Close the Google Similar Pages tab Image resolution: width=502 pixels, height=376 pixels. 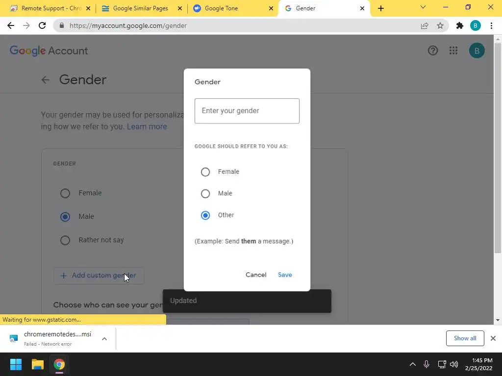point(180,8)
